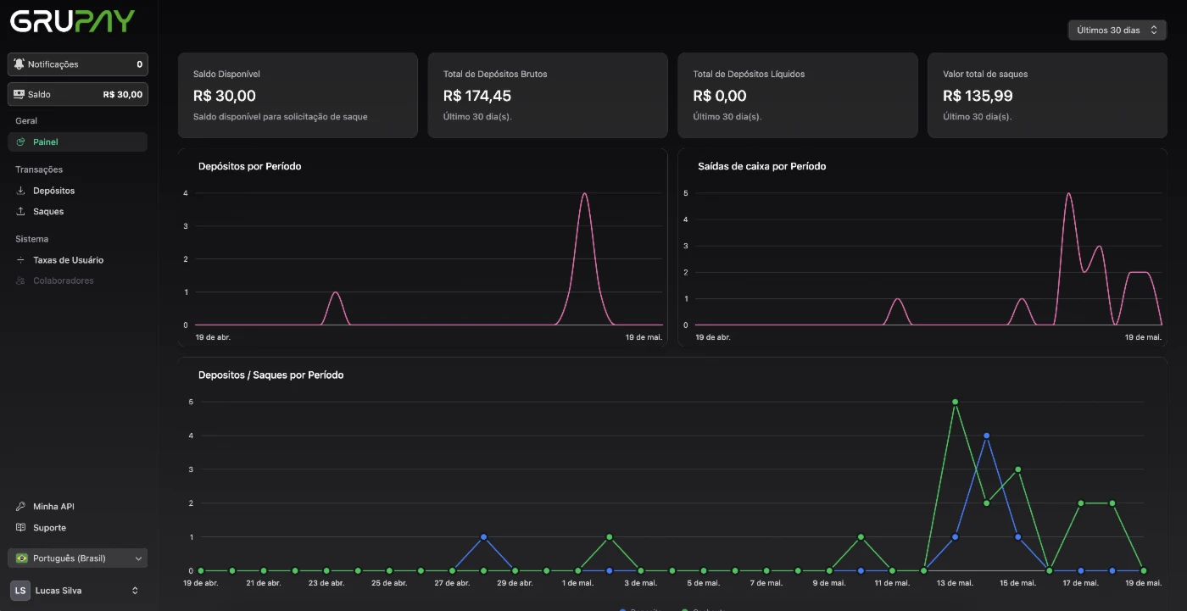Click the Colaboradores sidebar link
Image resolution: width=1187 pixels, height=611 pixels.
(64, 281)
